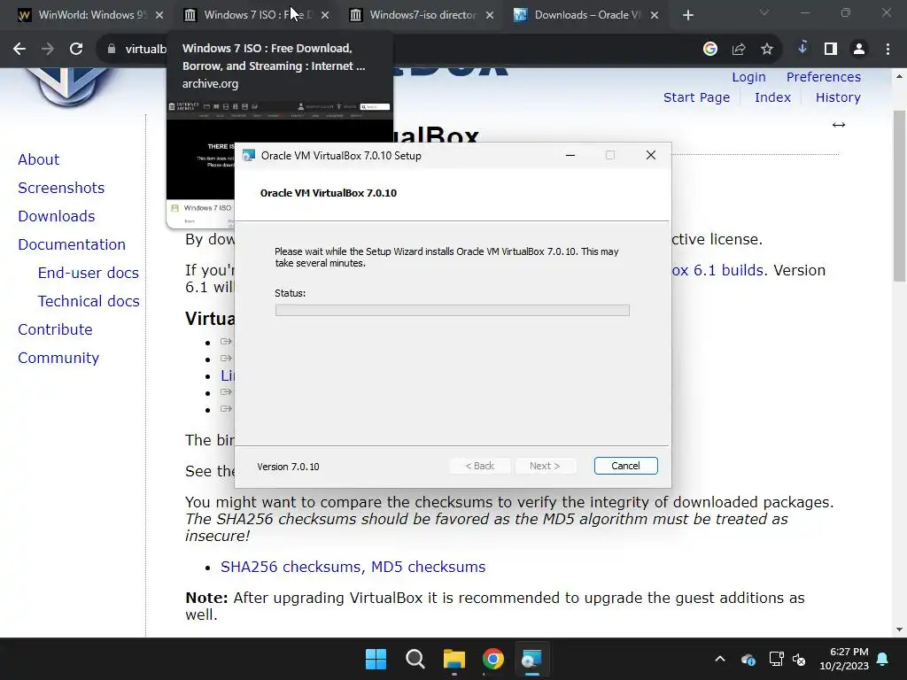This screenshot has height=680, width=907.
Task: Toggle the side panel icon
Action: (831, 50)
